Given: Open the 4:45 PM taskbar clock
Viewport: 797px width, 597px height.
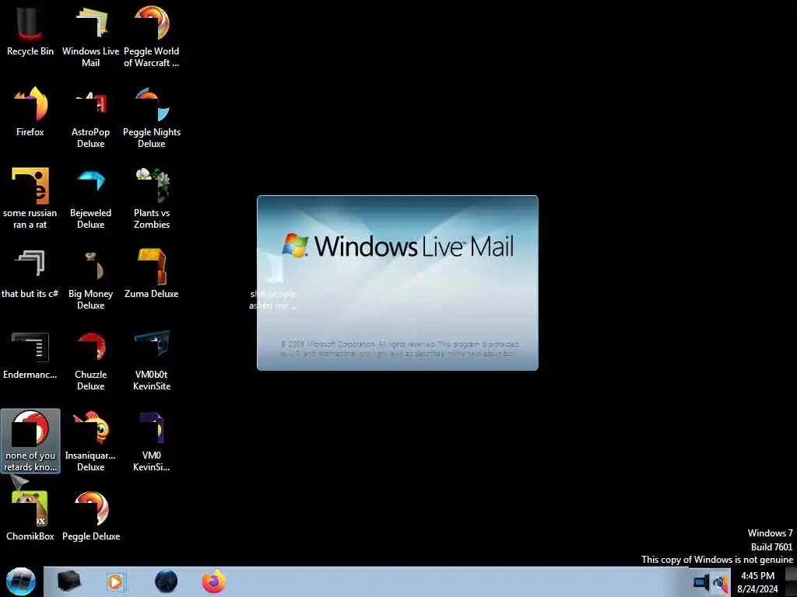Looking at the screenshot, I should pos(757,582).
